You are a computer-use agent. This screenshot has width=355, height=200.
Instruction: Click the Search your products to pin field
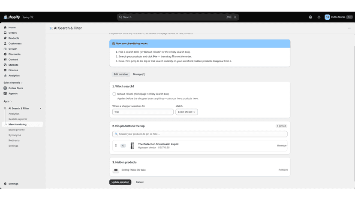coord(200,134)
